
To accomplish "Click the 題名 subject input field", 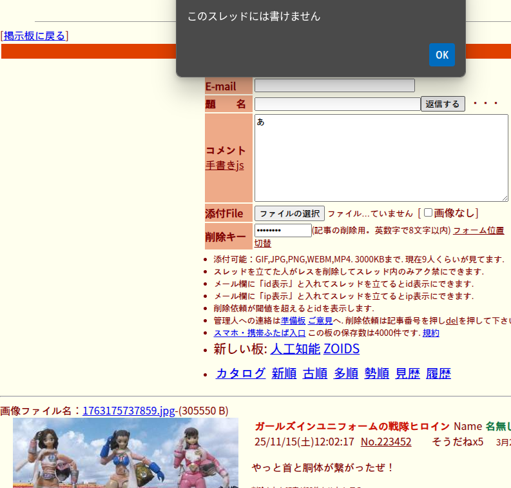I will (x=337, y=104).
